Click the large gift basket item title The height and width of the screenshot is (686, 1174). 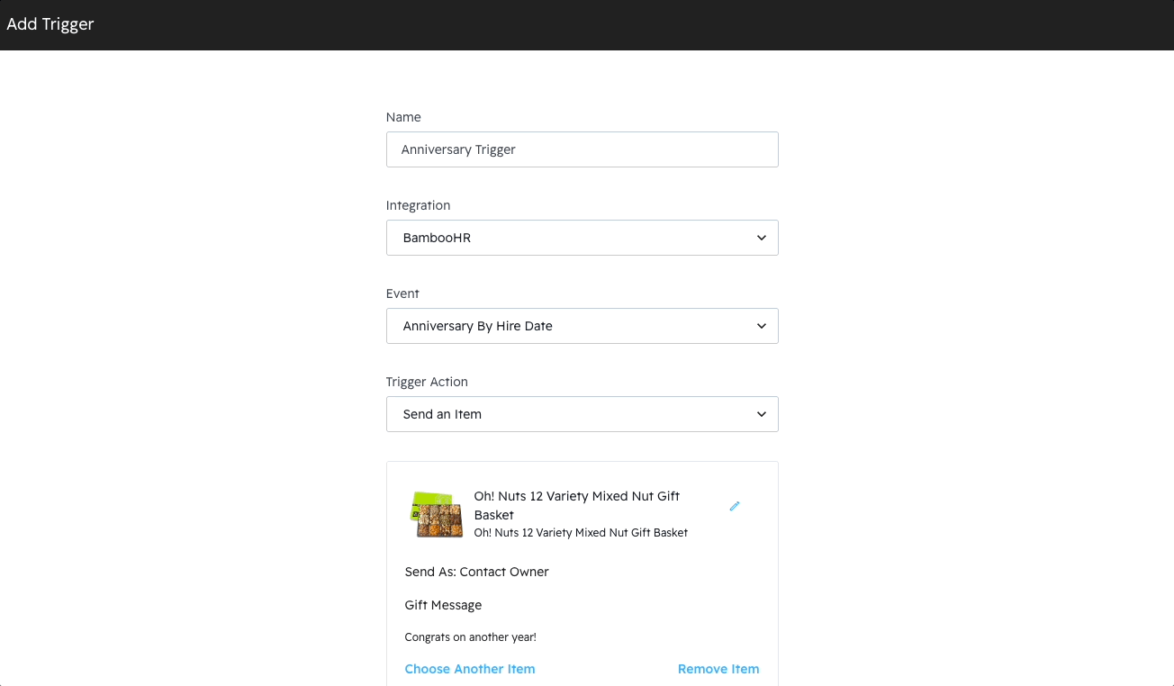coord(576,505)
